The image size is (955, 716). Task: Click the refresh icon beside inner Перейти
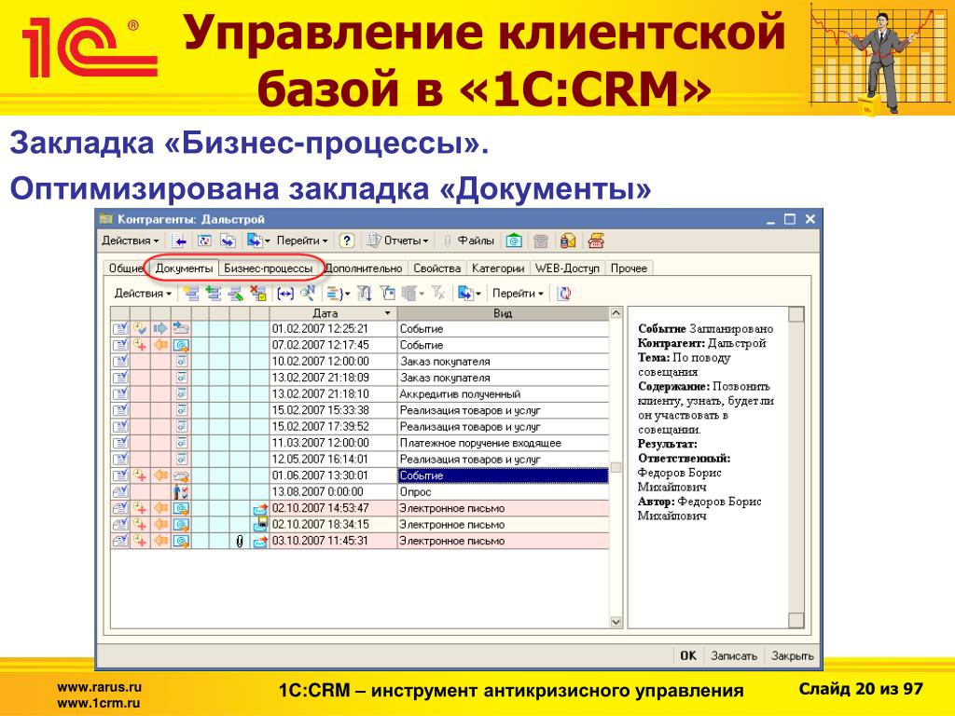click(564, 293)
